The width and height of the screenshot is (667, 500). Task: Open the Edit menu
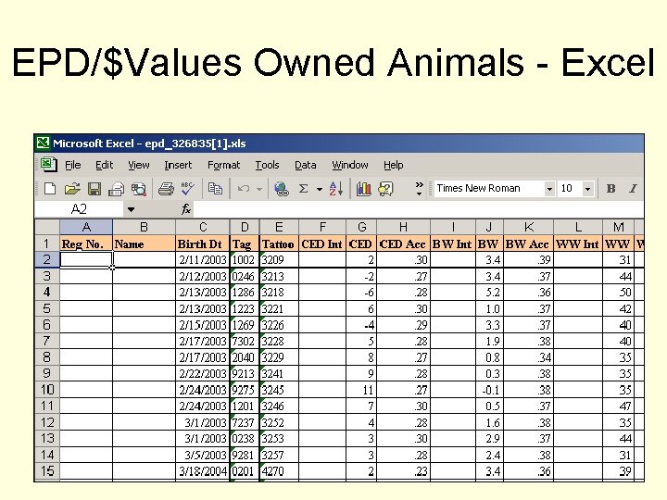point(104,165)
